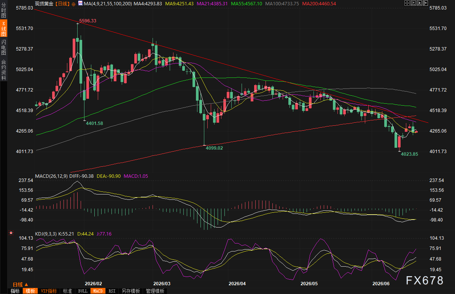The width and height of the screenshot is (455, 294).
Task: Click the MA indicator chart icon
Action: pos(80,3)
